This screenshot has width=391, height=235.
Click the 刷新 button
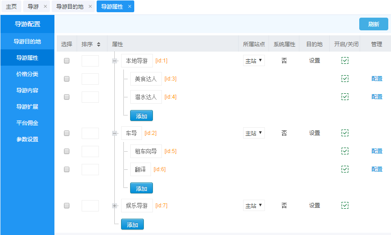tap(373, 24)
